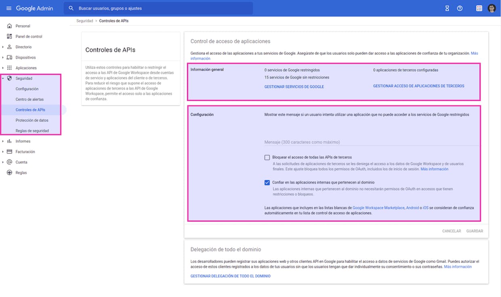Click the GUARDAR button
The height and width of the screenshot is (297, 501).
(x=475, y=231)
